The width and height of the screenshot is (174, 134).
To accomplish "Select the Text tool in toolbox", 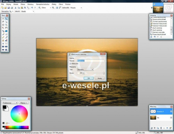I will (x=3, y=44).
